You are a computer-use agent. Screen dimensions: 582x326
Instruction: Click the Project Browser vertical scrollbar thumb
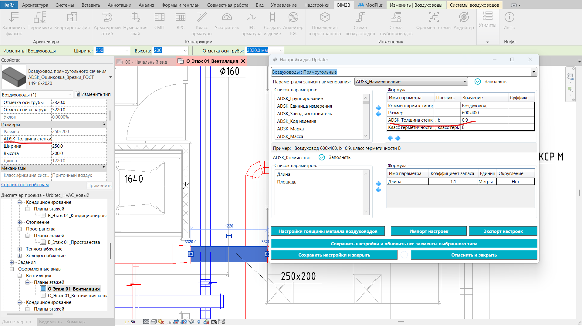(x=110, y=251)
